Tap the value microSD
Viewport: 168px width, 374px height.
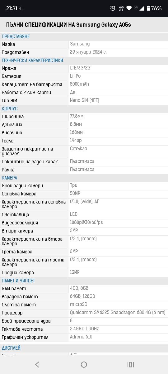point(79,304)
